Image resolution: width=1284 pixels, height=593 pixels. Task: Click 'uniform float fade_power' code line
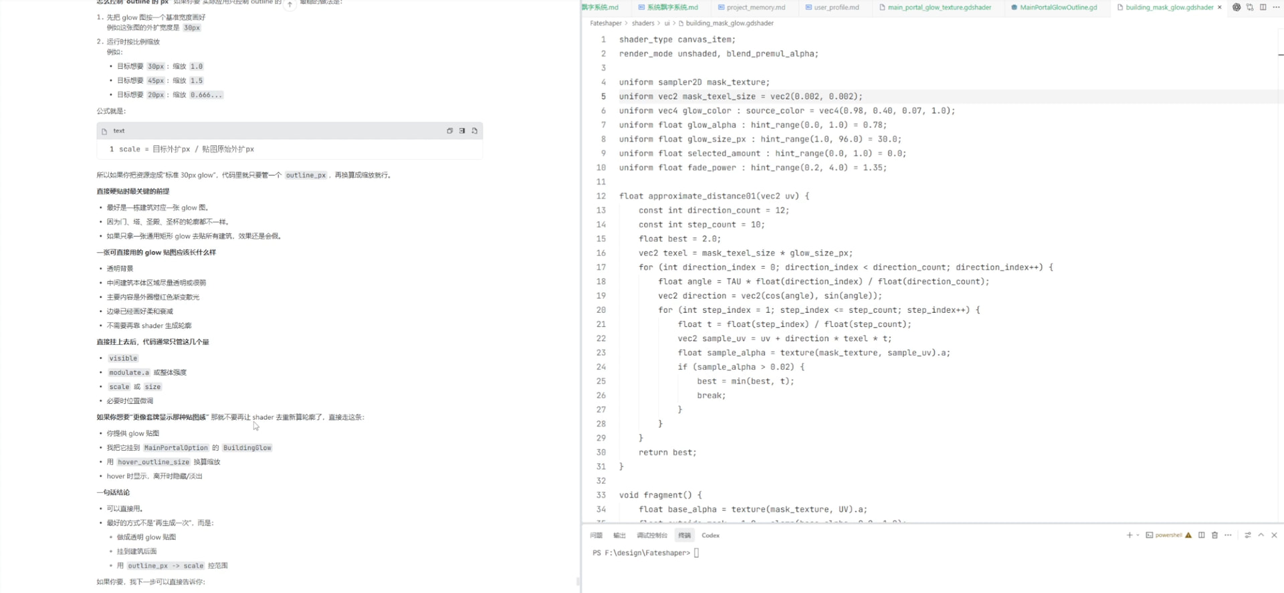[x=752, y=168]
